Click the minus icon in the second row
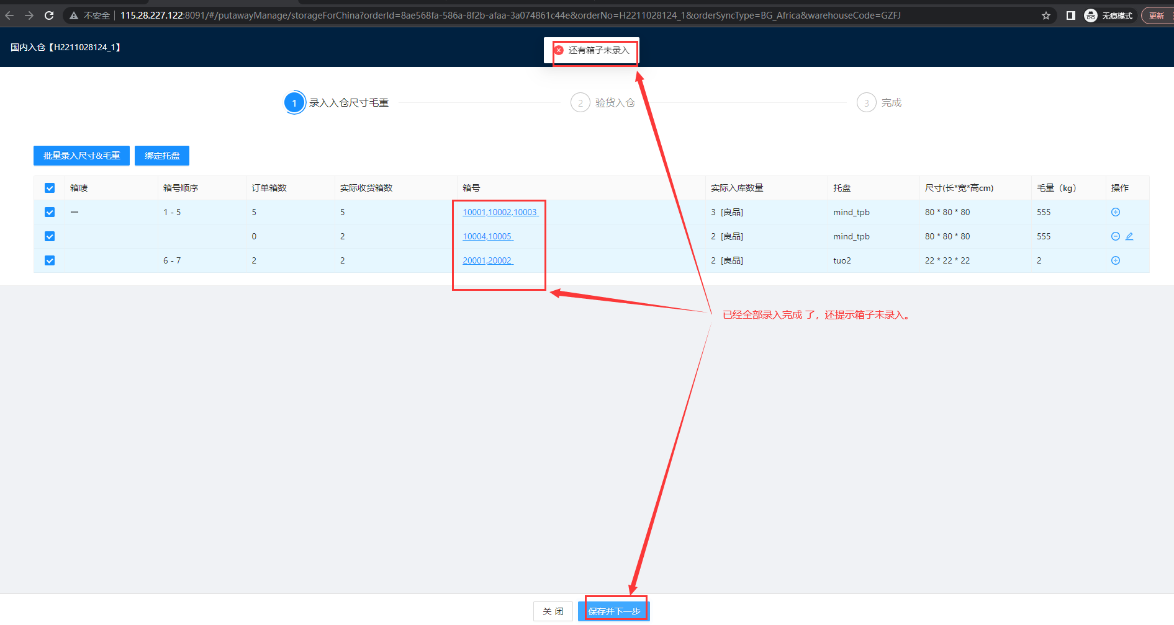1174x625 pixels. click(1115, 236)
